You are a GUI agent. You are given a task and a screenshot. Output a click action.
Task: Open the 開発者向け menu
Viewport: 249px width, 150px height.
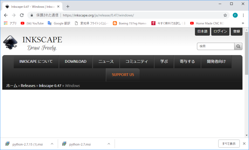point(216,62)
